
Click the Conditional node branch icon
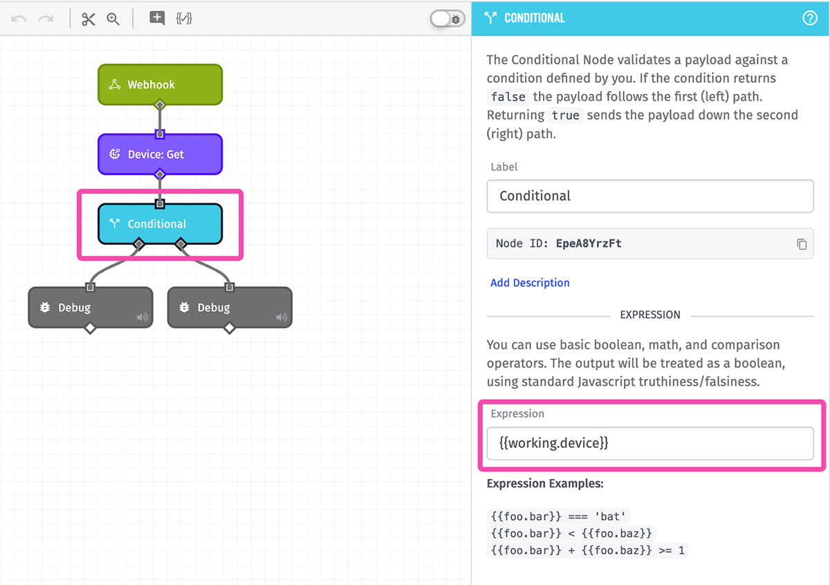pos(115,224)
